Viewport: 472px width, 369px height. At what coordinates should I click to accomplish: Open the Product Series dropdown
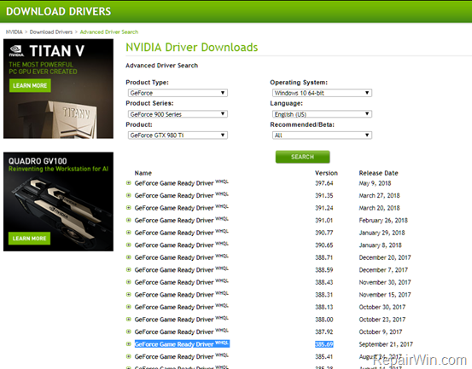click(178, 114)
